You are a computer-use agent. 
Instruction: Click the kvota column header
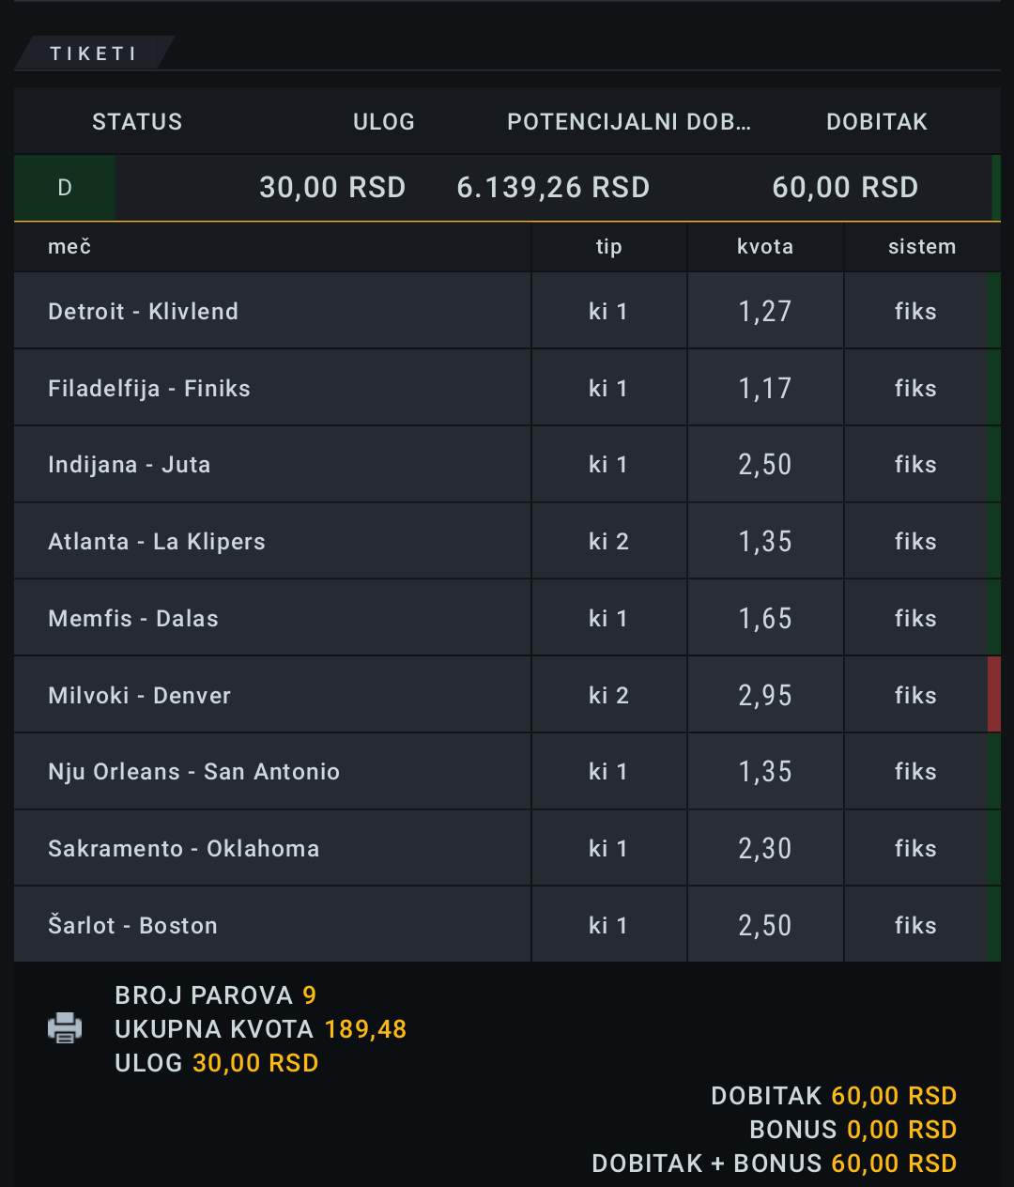coord(765,247)
